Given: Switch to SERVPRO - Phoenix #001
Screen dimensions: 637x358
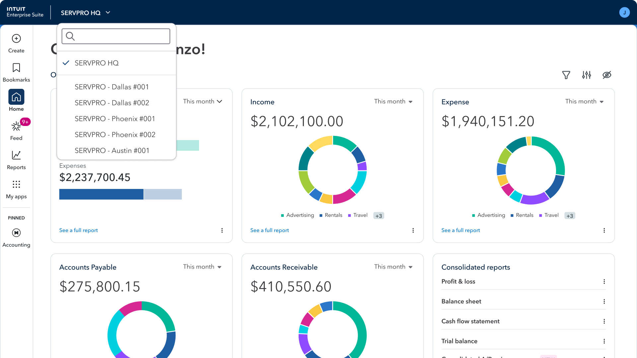Looking at the screenshot, I should coord(116,119).
